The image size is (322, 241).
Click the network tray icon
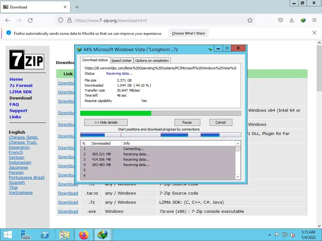(285, 235)
